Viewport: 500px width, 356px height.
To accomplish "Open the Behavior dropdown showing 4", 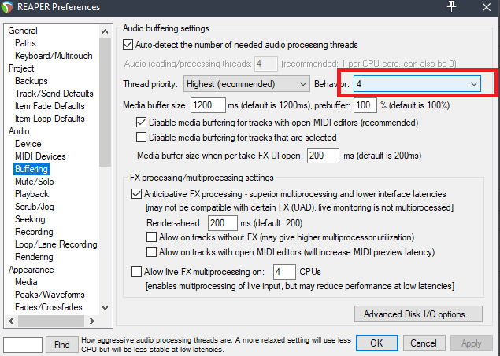I will [x=417, y=84].
